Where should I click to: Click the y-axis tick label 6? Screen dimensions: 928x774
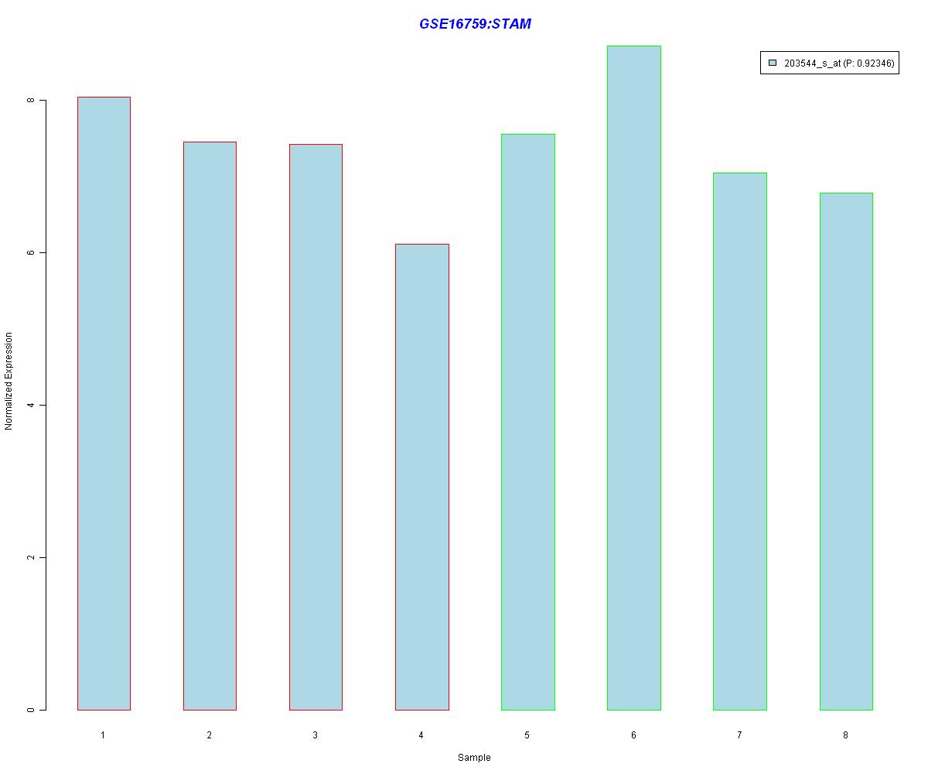click(x=31, y=252)
